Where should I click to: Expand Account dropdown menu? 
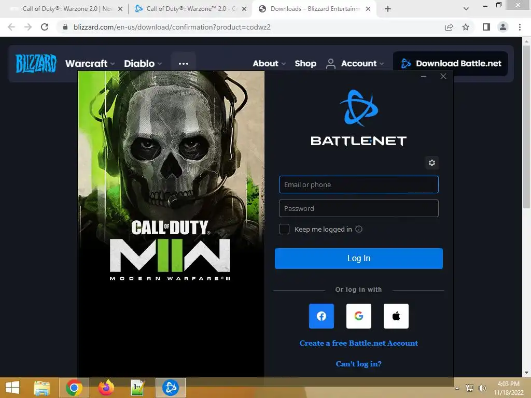[355, 63]
